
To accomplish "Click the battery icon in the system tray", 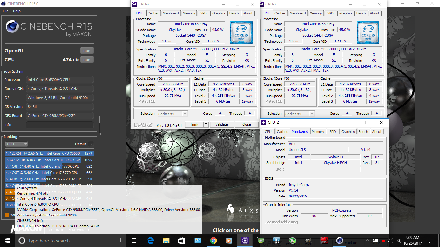I will (x=375, y=241).
